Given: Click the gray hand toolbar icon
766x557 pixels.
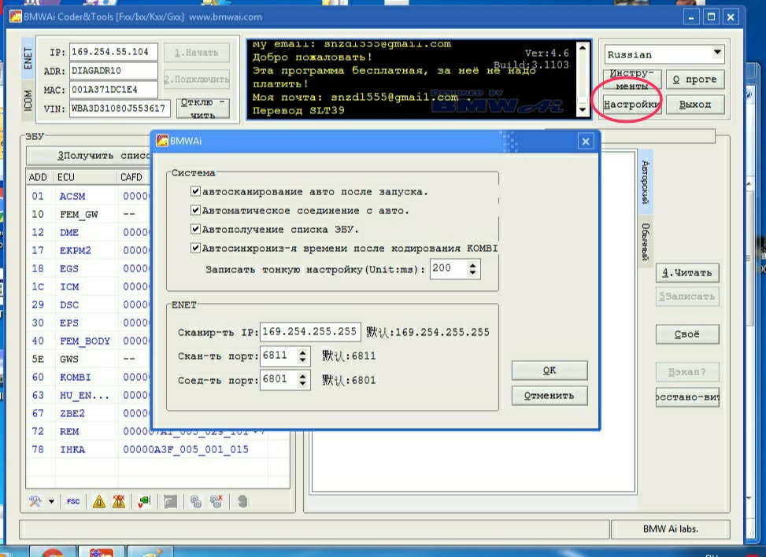Looking at the screenshot, I should (242, 501).
